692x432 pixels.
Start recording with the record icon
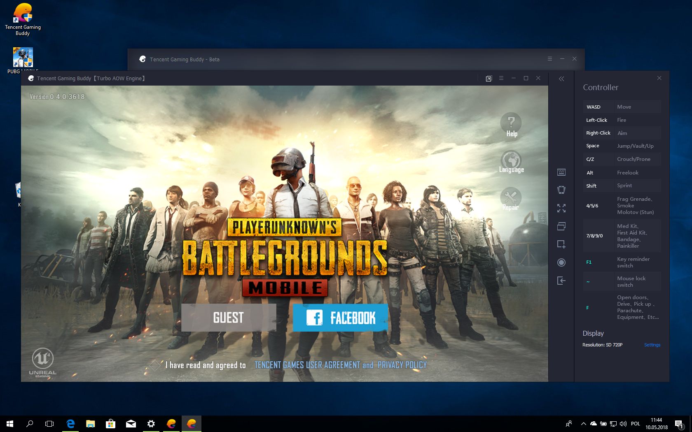561,262
